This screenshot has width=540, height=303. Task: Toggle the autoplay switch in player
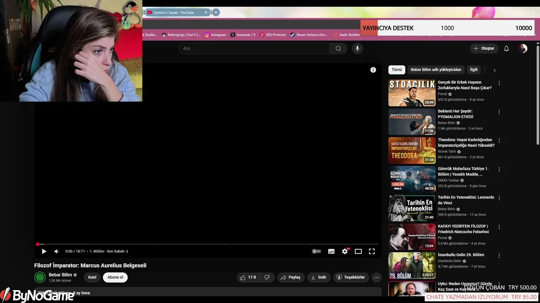point(316,251)
